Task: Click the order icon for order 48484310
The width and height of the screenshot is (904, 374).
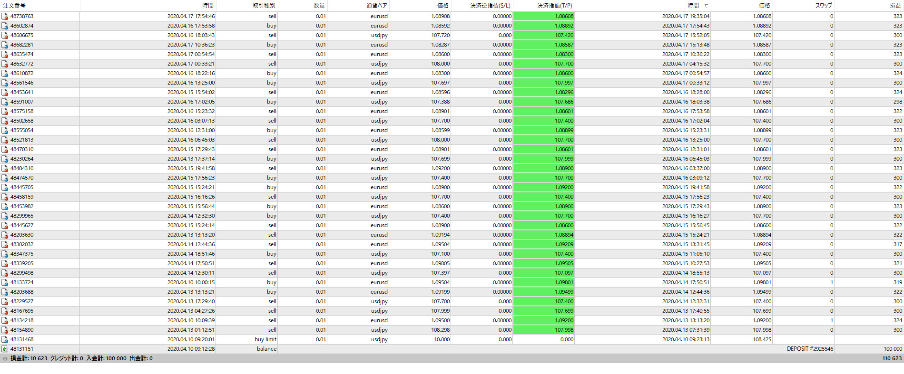Action: point(5,168)
